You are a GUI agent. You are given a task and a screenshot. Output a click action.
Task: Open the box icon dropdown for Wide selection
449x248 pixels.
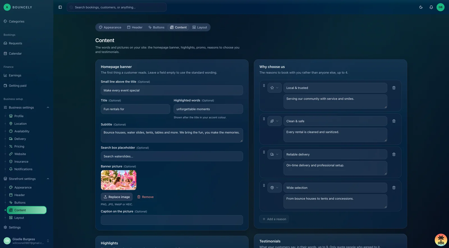tap(274, 188)
